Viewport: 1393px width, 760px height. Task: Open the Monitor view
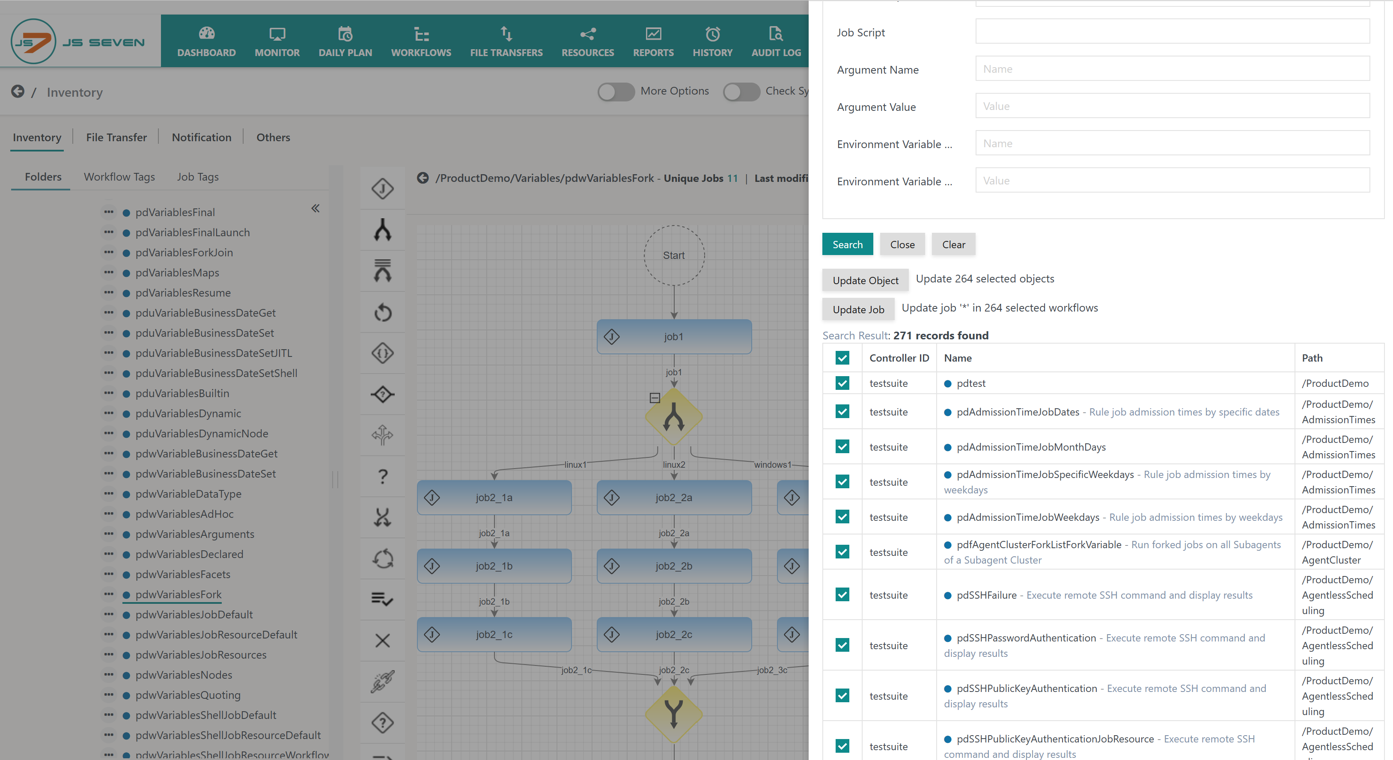tap(277, 42)
